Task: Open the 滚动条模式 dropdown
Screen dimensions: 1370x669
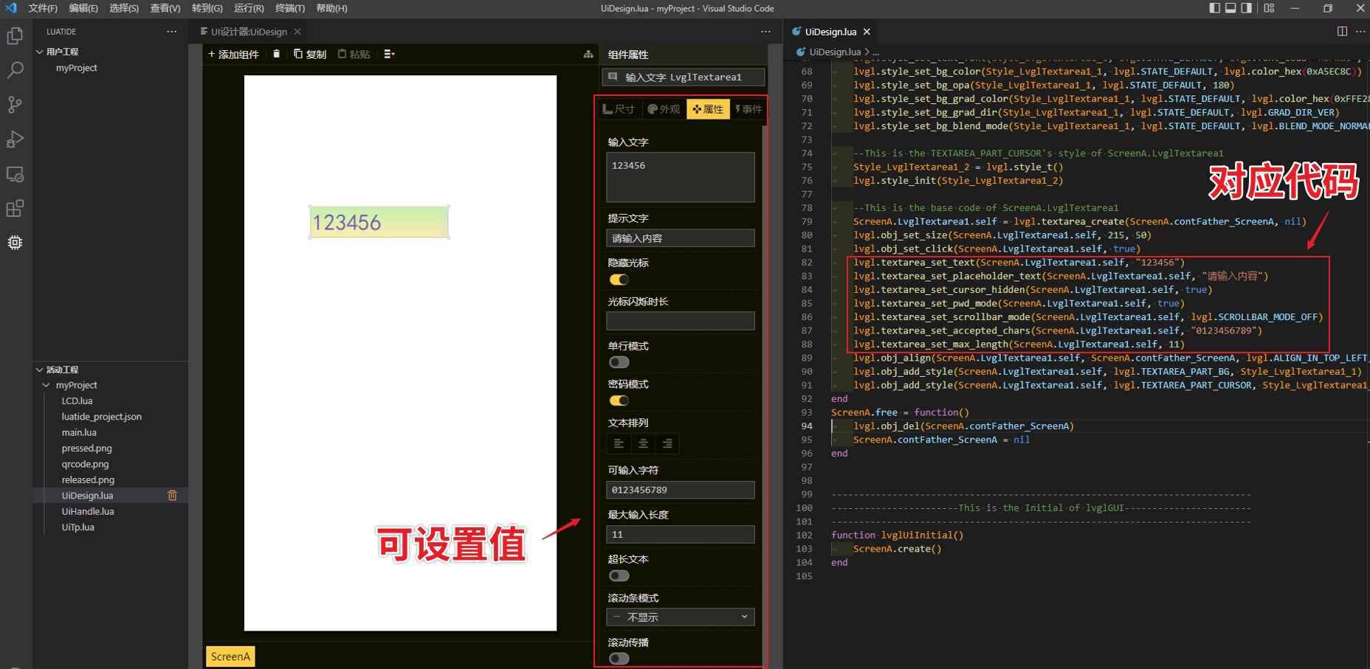Action: (680, 617)
